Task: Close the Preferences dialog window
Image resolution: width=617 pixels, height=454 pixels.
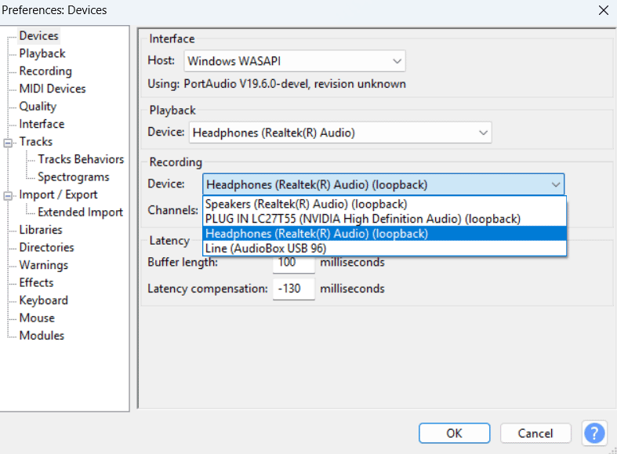Action: [x=602, y=11]
